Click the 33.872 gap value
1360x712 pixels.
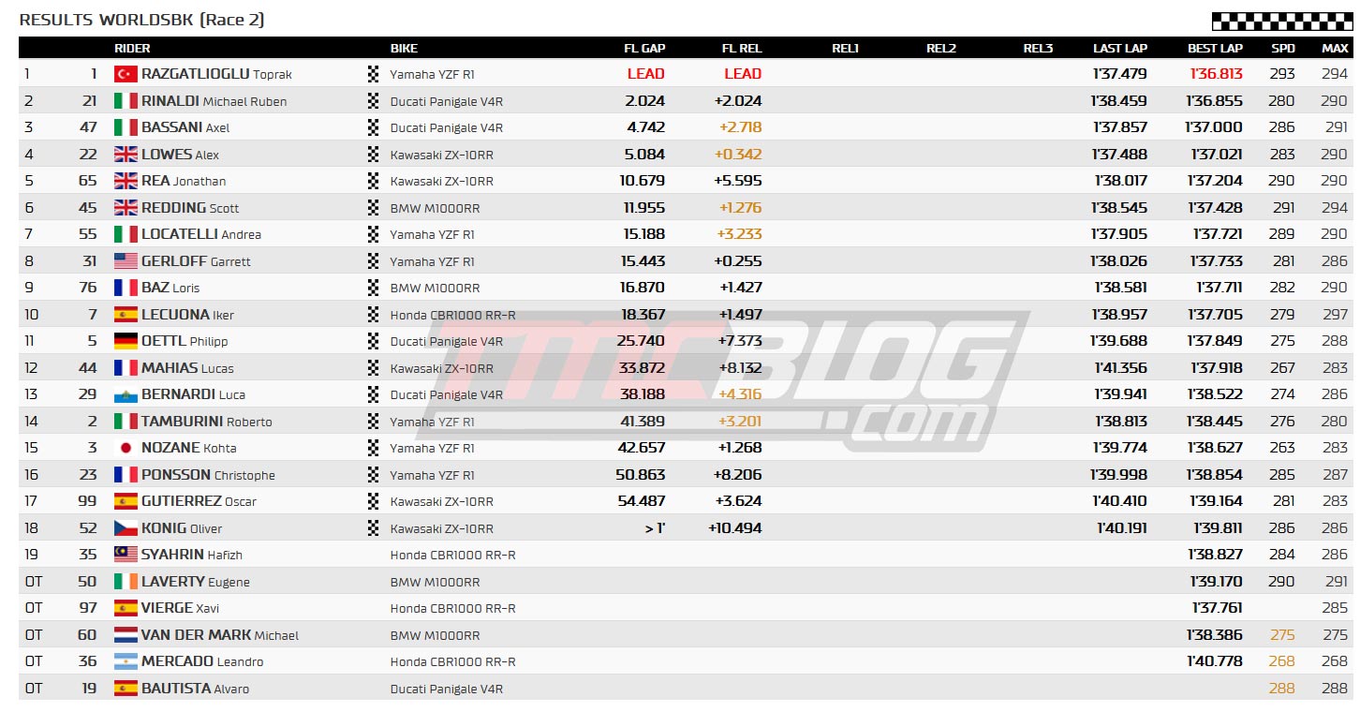click(643, 367)
